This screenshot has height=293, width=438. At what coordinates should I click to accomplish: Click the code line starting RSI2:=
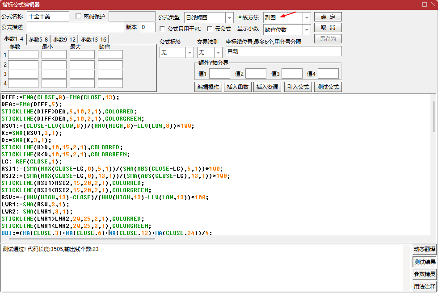click(116, 176)
